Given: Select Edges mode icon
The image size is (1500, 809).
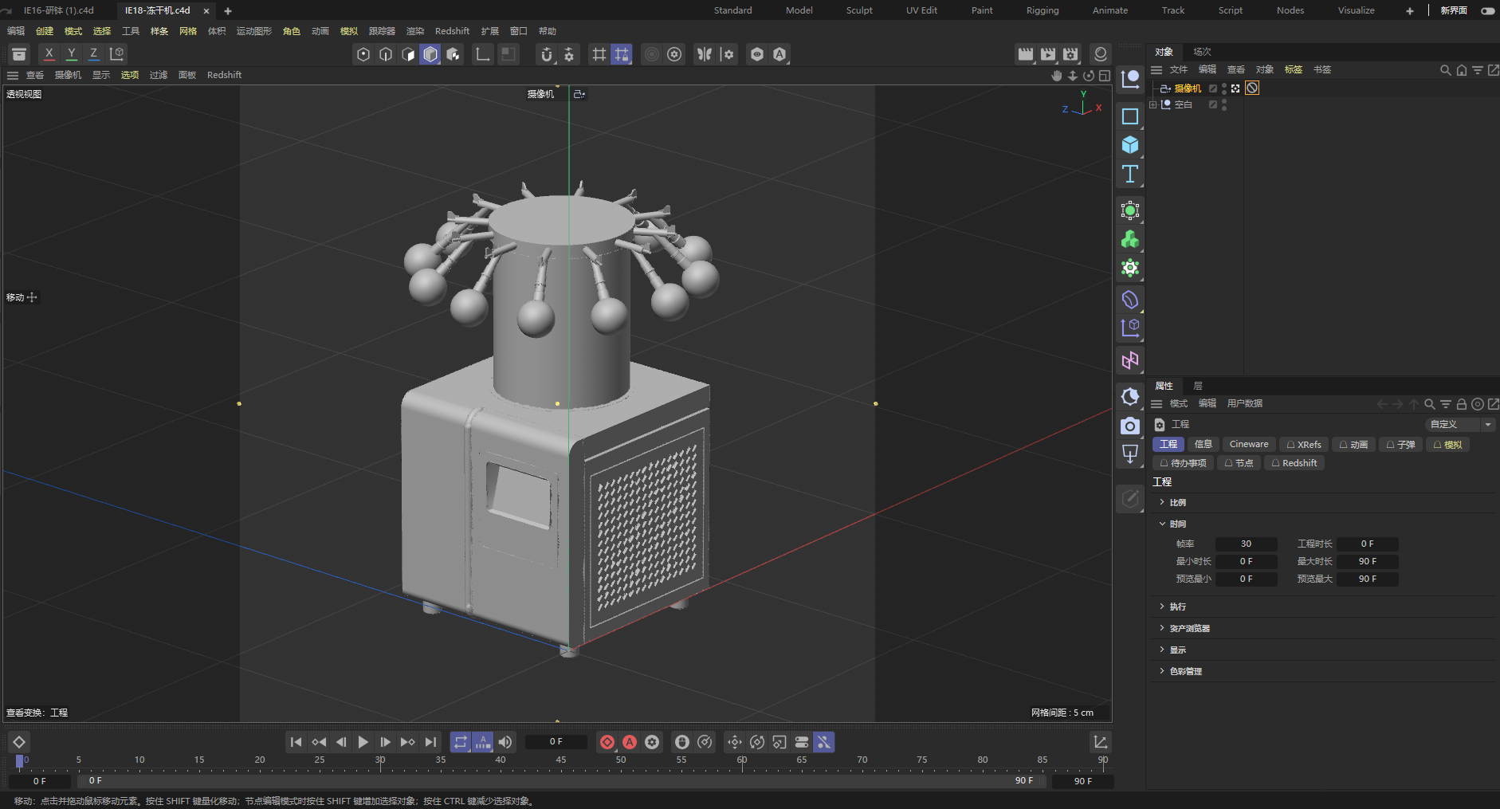Looking at the screenshot, I should point(386,54).
